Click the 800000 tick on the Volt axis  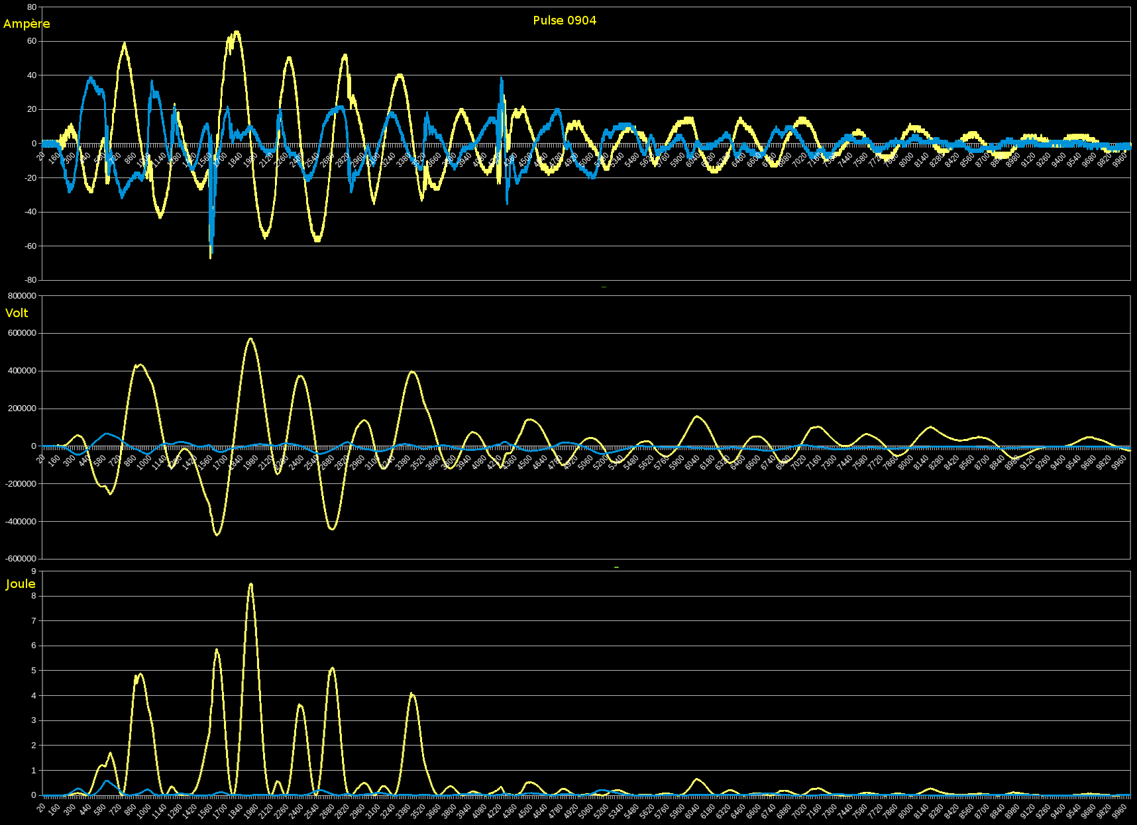[23, 296]
